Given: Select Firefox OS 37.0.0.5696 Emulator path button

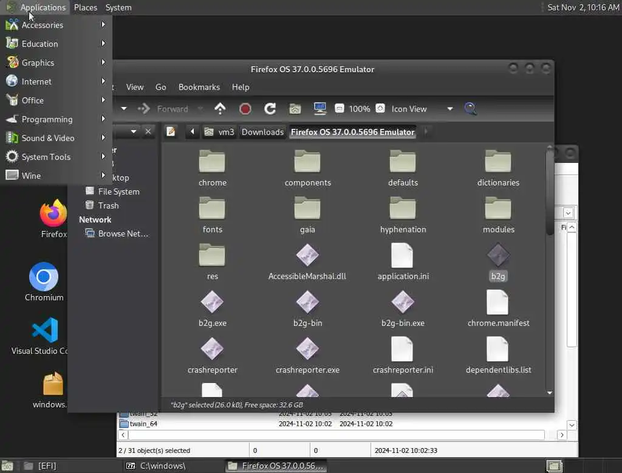Looking at the screenshot, I should [x=353, y=132].
